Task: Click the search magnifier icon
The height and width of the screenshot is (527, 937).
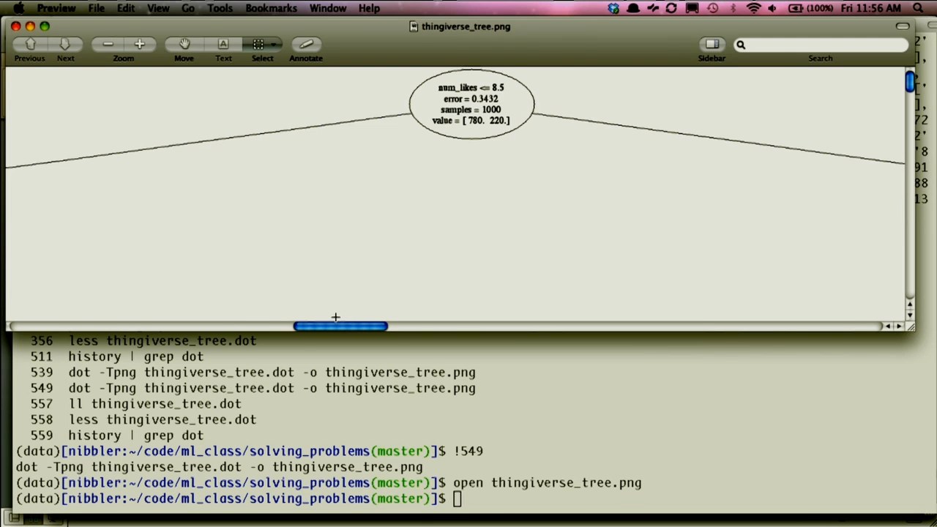Action: pos(741,45)
